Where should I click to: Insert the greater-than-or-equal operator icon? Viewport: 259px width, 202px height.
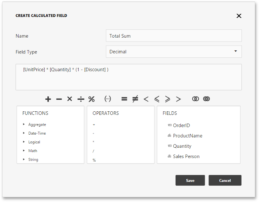167,99
